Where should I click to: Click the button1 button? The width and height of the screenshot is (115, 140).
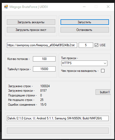pos(103,92)
